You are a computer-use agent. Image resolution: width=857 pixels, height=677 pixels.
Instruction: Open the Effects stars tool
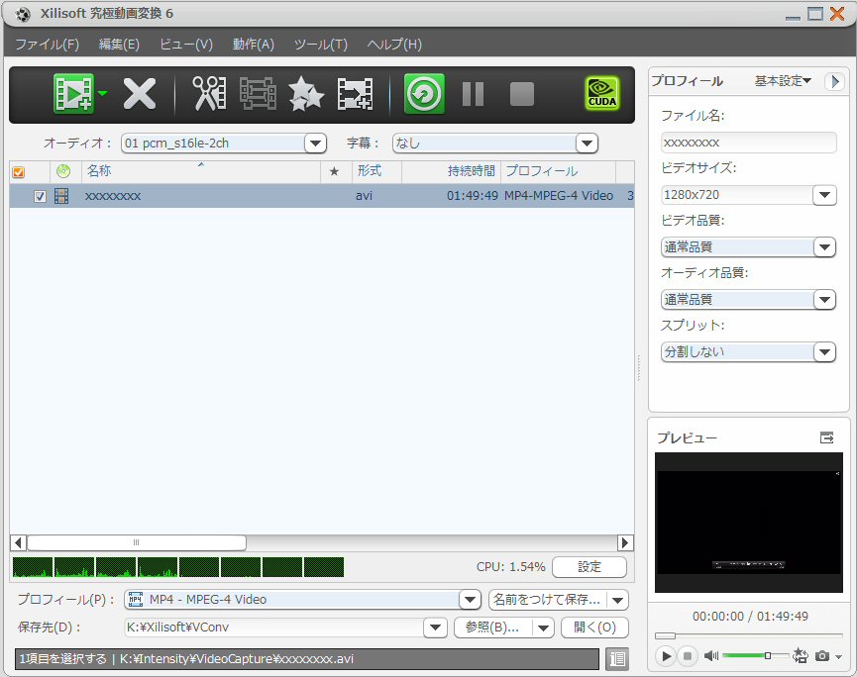tap(306, 94)
